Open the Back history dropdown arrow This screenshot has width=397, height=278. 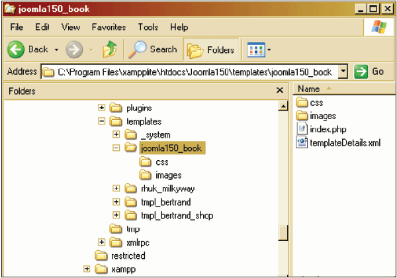[56, 50]
